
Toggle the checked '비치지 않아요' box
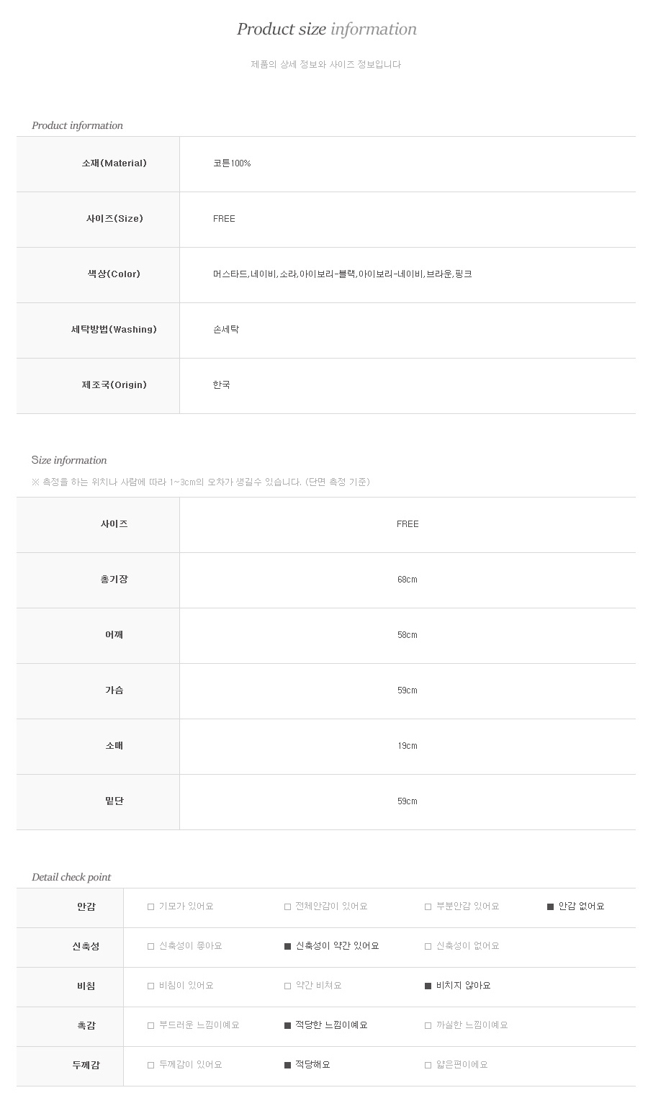[428, 986]
